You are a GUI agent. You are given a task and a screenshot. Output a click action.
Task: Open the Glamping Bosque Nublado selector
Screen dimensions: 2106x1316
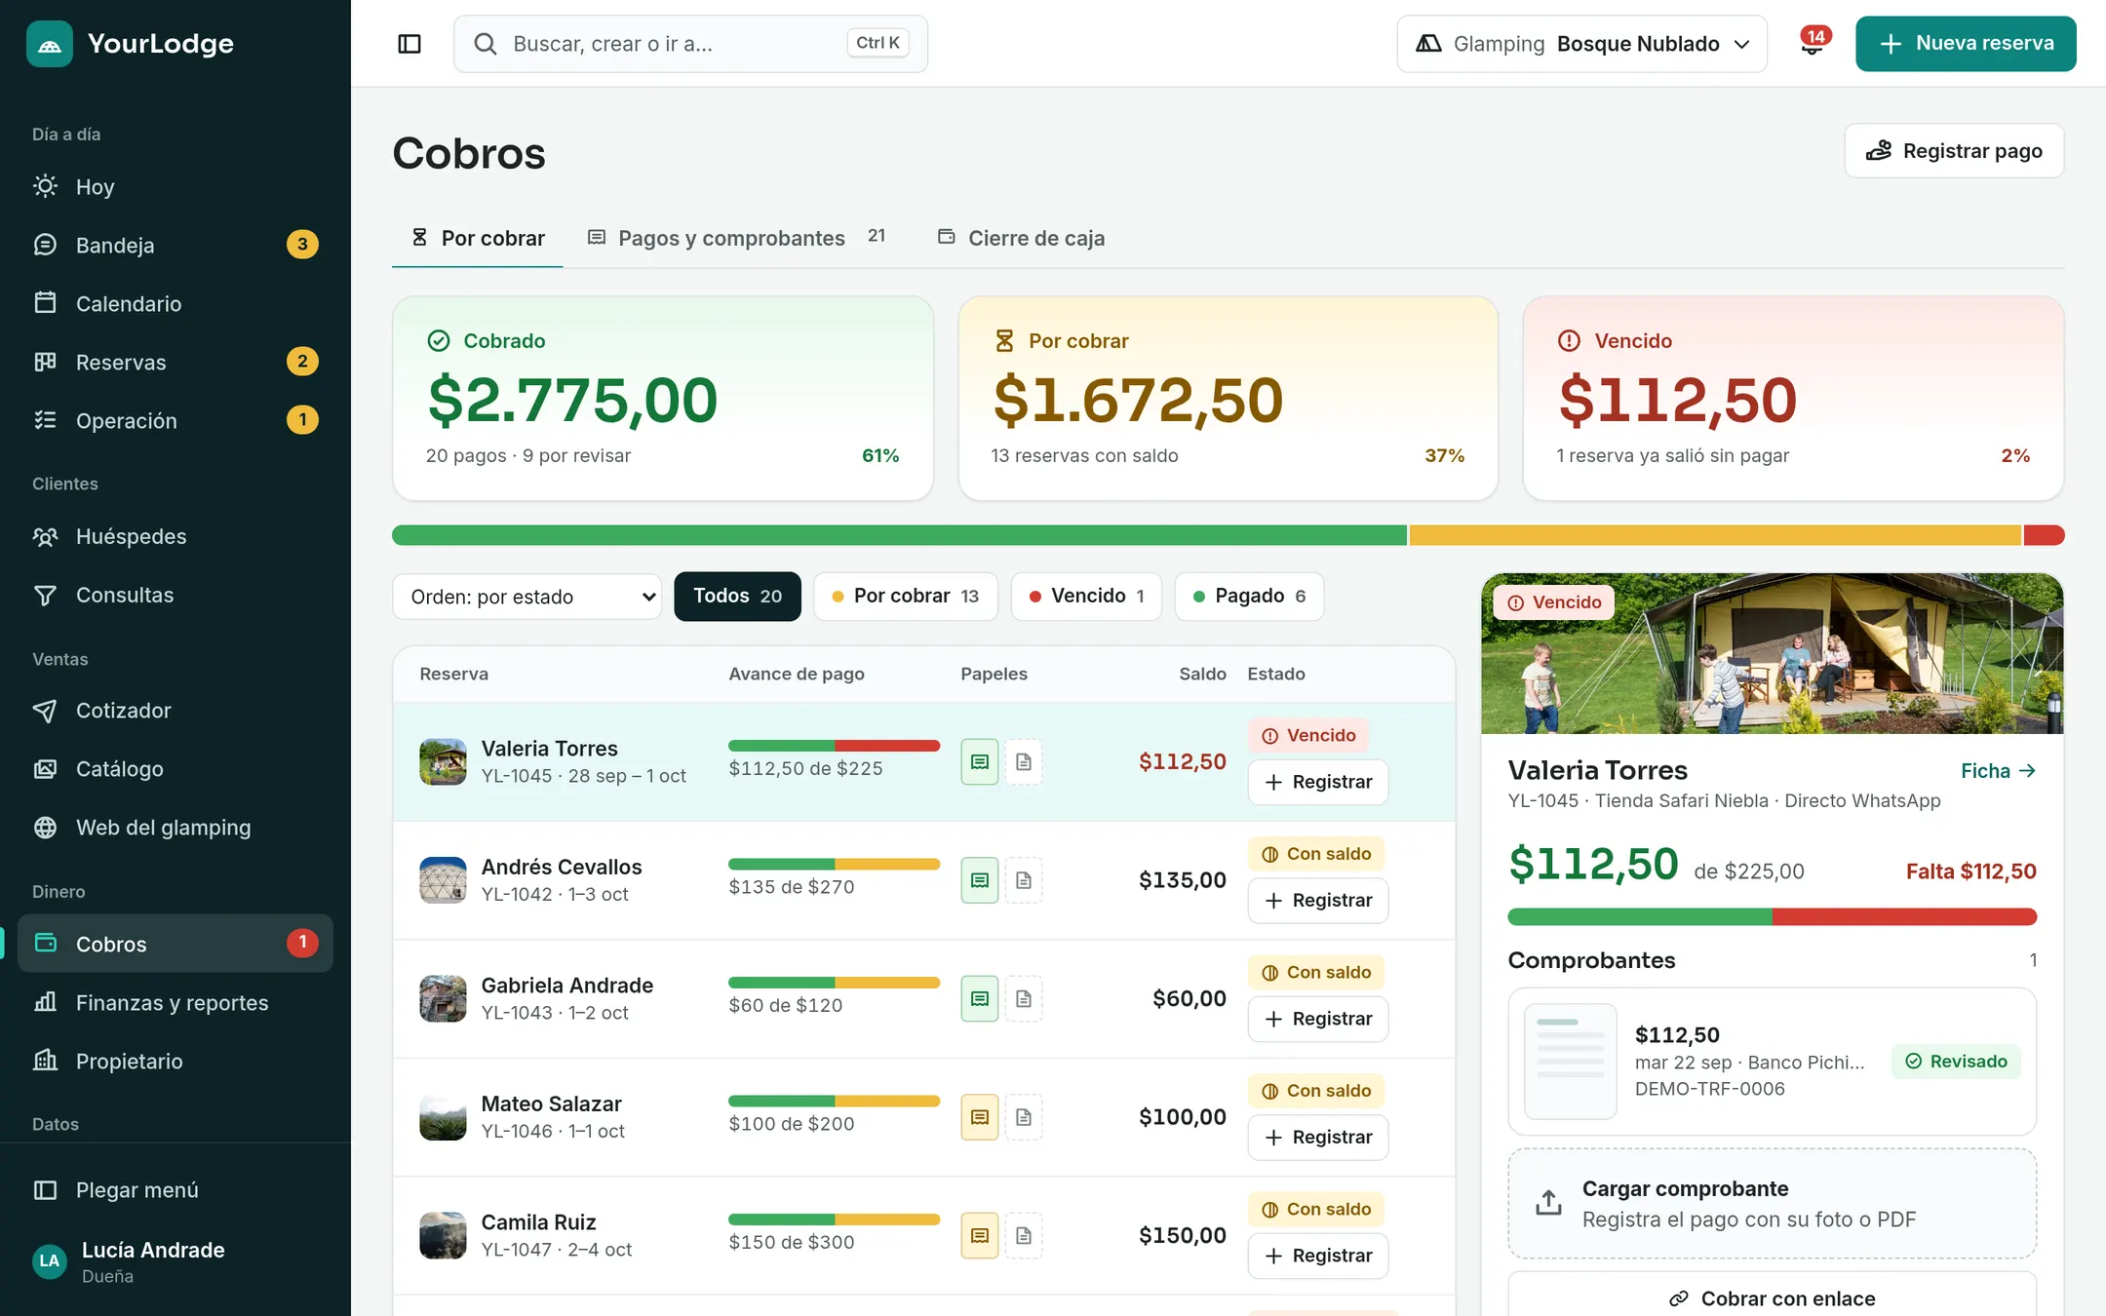(1581, 44)
